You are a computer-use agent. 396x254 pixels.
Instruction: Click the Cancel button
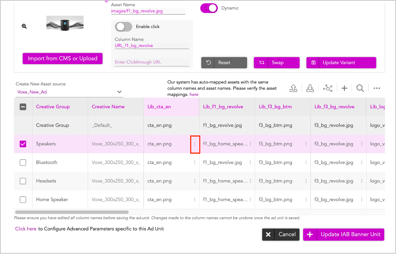coord(281,234)
